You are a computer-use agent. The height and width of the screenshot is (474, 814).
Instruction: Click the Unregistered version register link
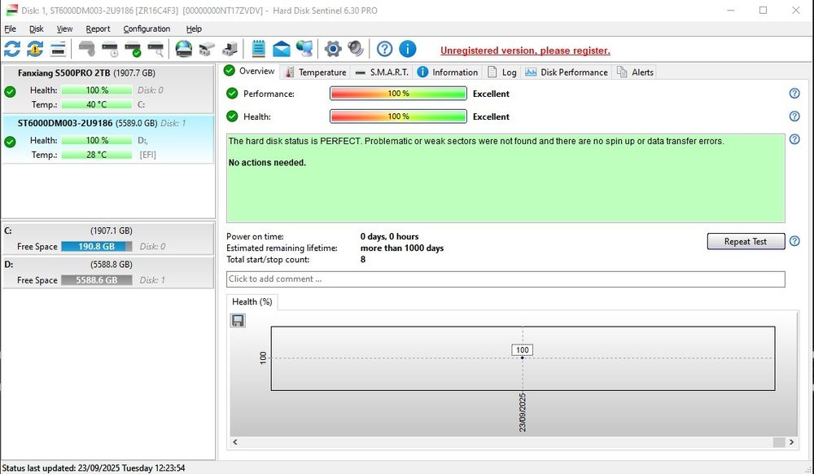click(525, 50)
